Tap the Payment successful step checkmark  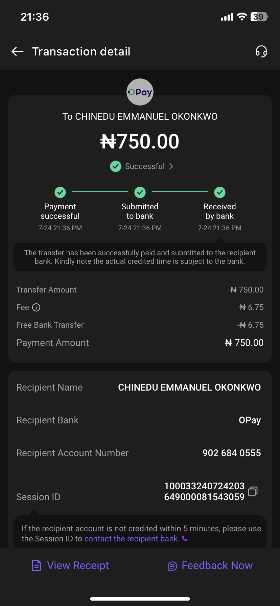click(60, 192)
